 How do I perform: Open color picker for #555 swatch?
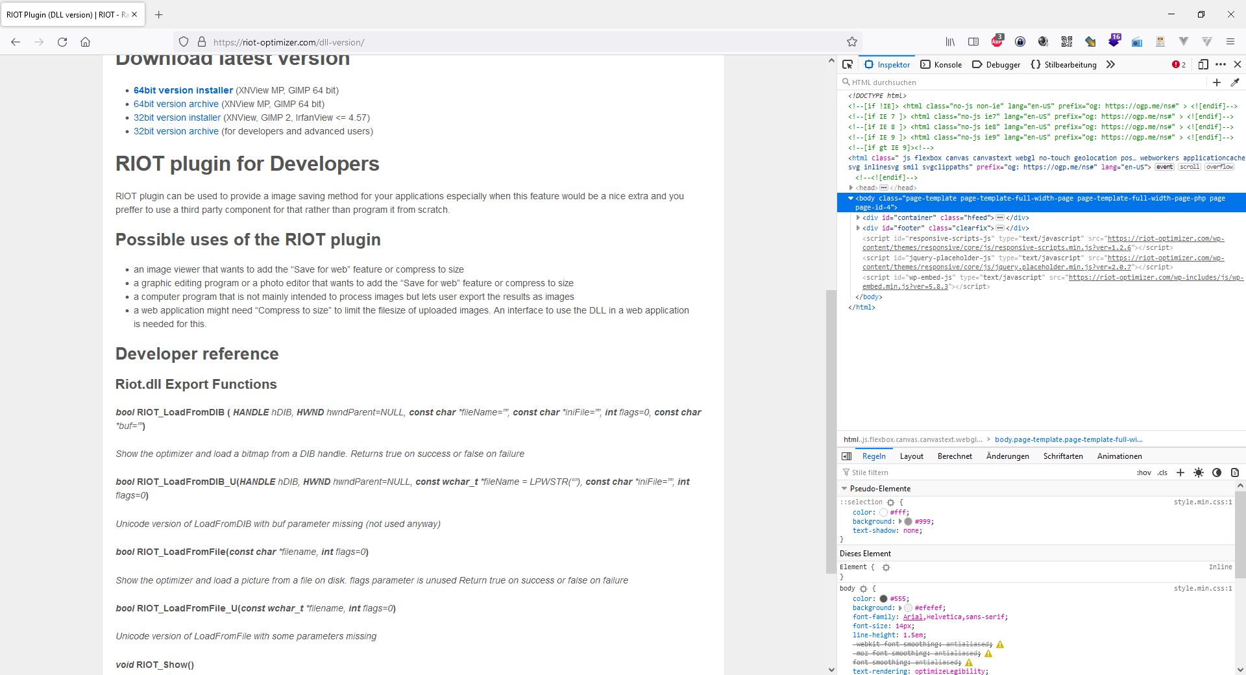(883, 599)
